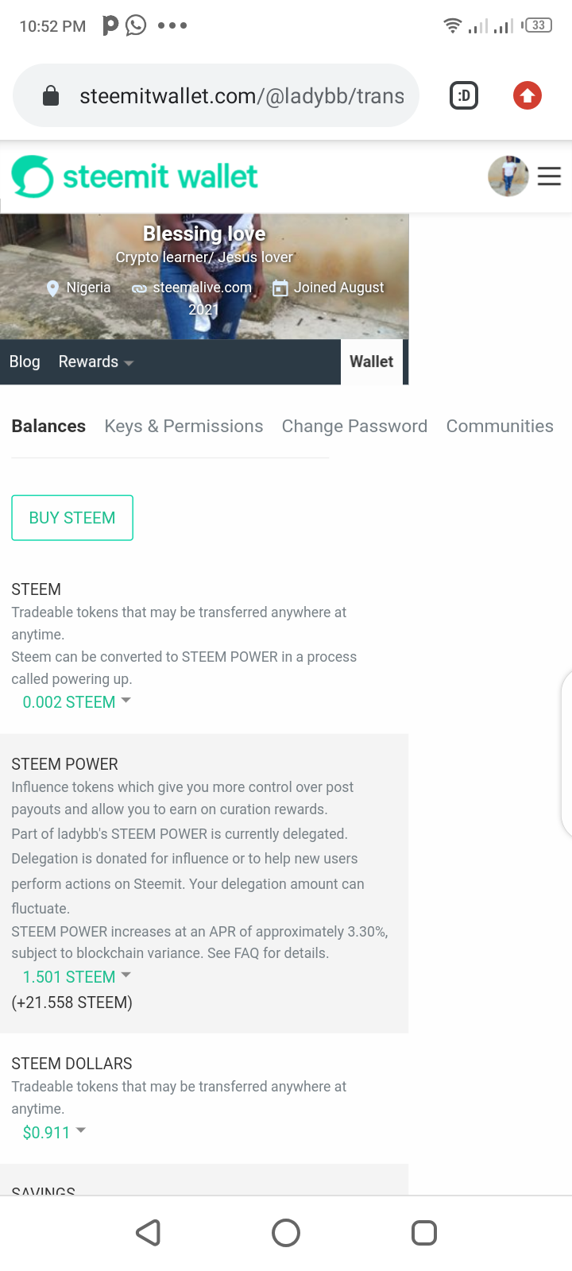Go to Change Password

[354, 427]
